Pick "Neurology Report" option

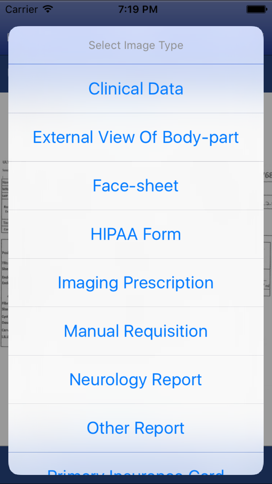136,380
